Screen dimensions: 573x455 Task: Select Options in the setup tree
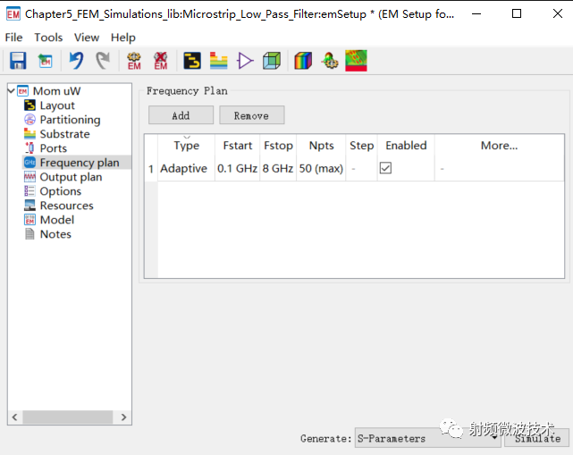(60, 191)
